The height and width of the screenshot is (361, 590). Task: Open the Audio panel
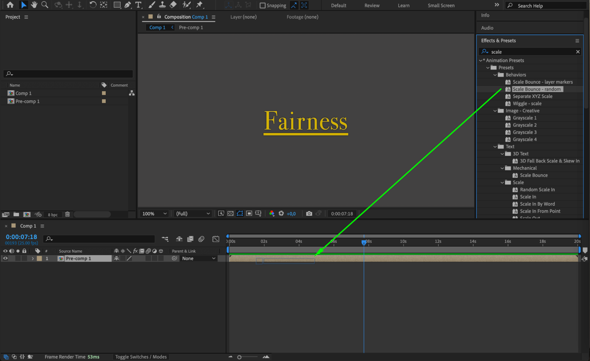click(x=487, y=28)
